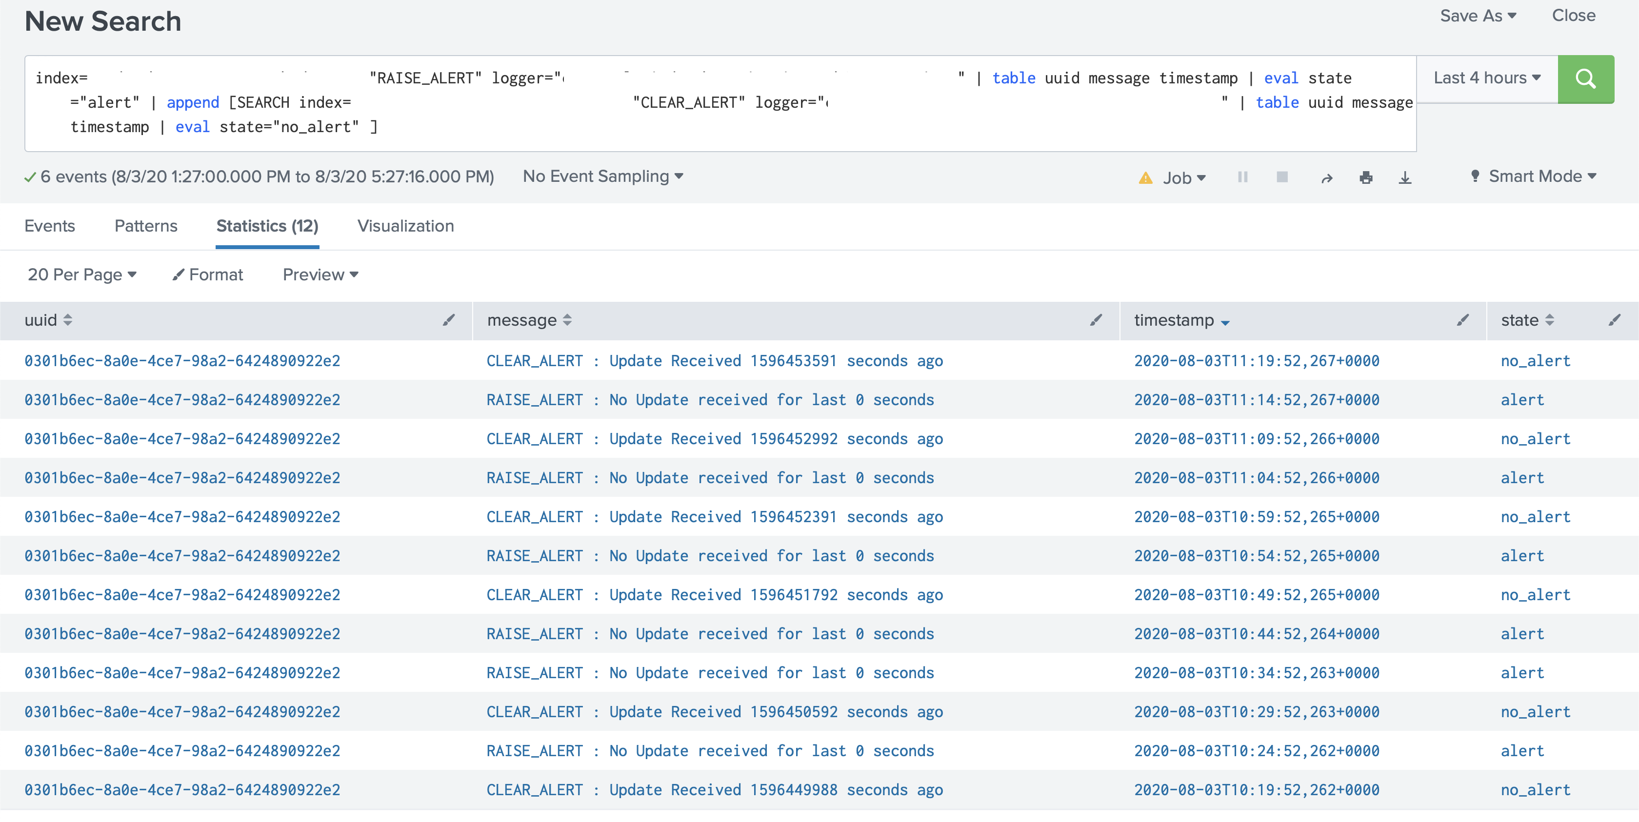
Task: Edit timestamp column format pencil
Action: [1462, 320]
